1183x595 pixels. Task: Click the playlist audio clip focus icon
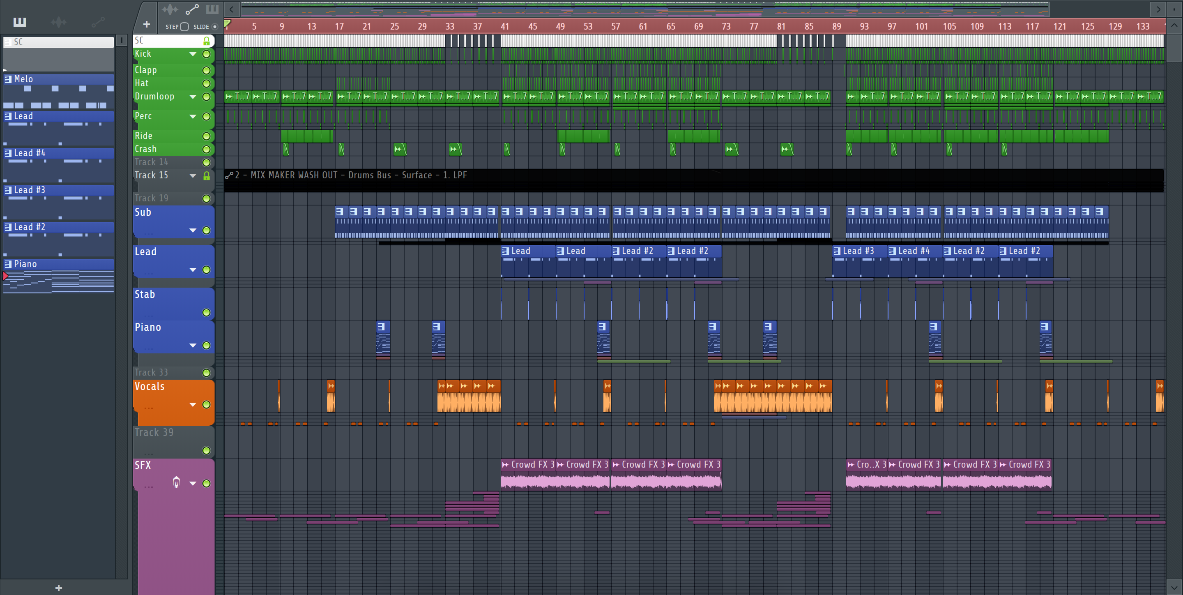[170, 9]
